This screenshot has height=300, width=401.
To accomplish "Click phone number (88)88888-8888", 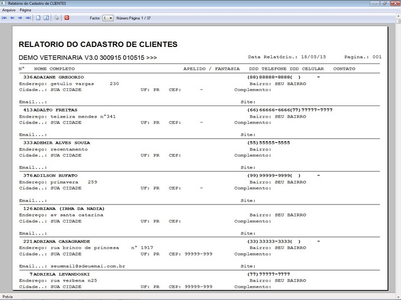I will tap(269, 77).
